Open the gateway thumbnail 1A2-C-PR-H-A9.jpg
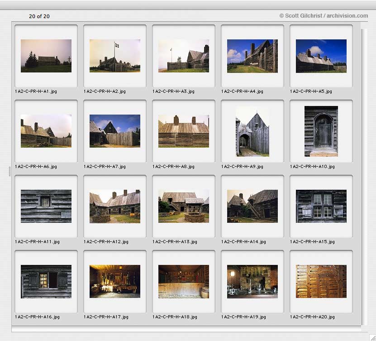Image resolution: width=376 pixels, height=341 pixels. click(x=252, y=131)
